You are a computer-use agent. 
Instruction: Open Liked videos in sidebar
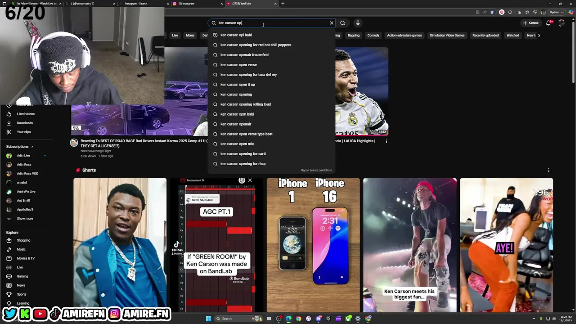(26, 114)
